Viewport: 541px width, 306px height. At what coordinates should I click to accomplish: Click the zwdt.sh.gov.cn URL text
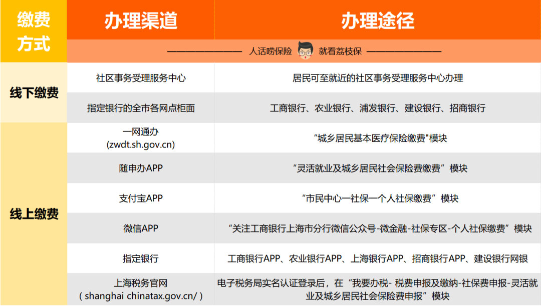coord(141,144)
